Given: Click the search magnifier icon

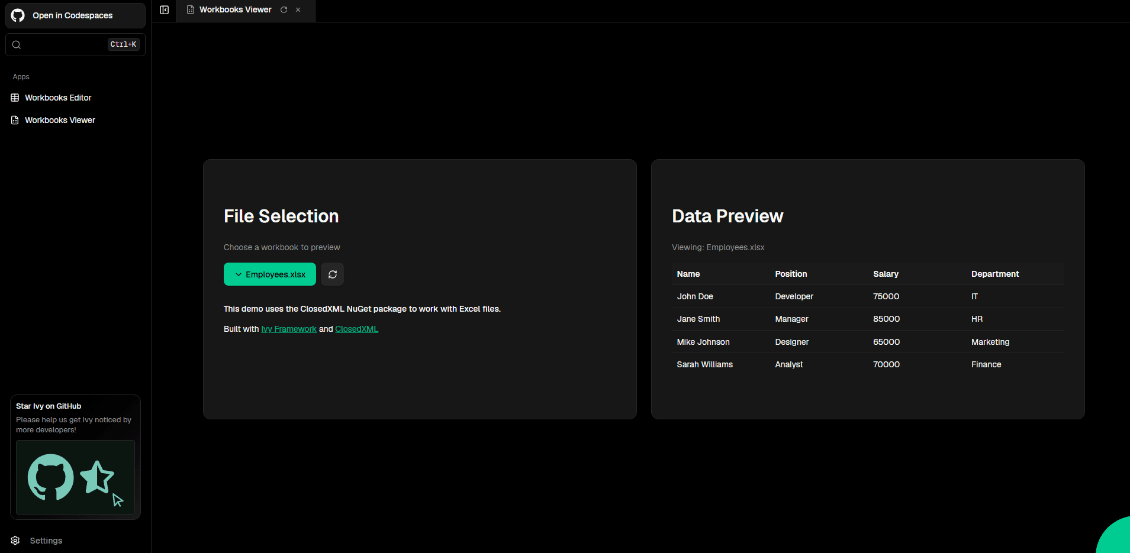Looking at the screenshot, I should click(17, 45).
